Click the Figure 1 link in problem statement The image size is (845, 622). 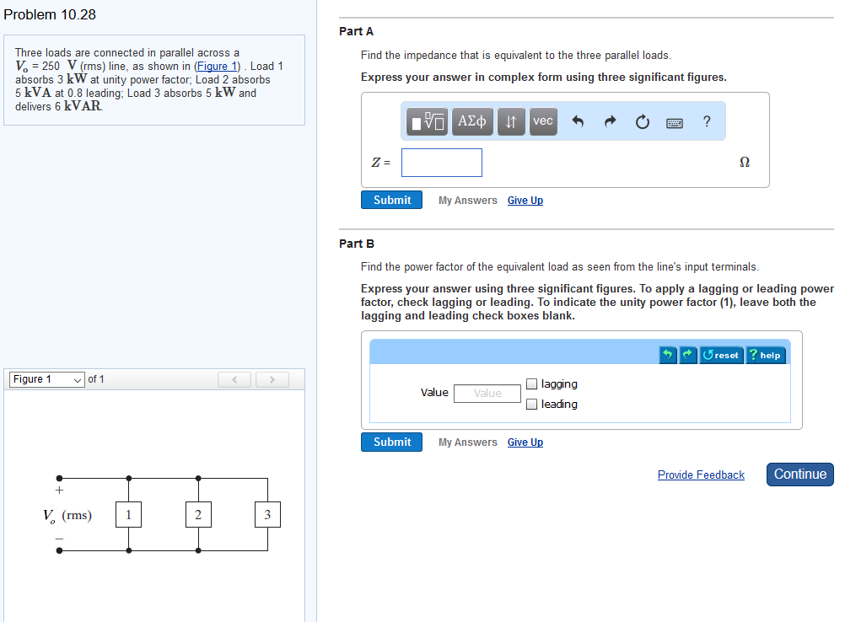click(x=217, y=66)
